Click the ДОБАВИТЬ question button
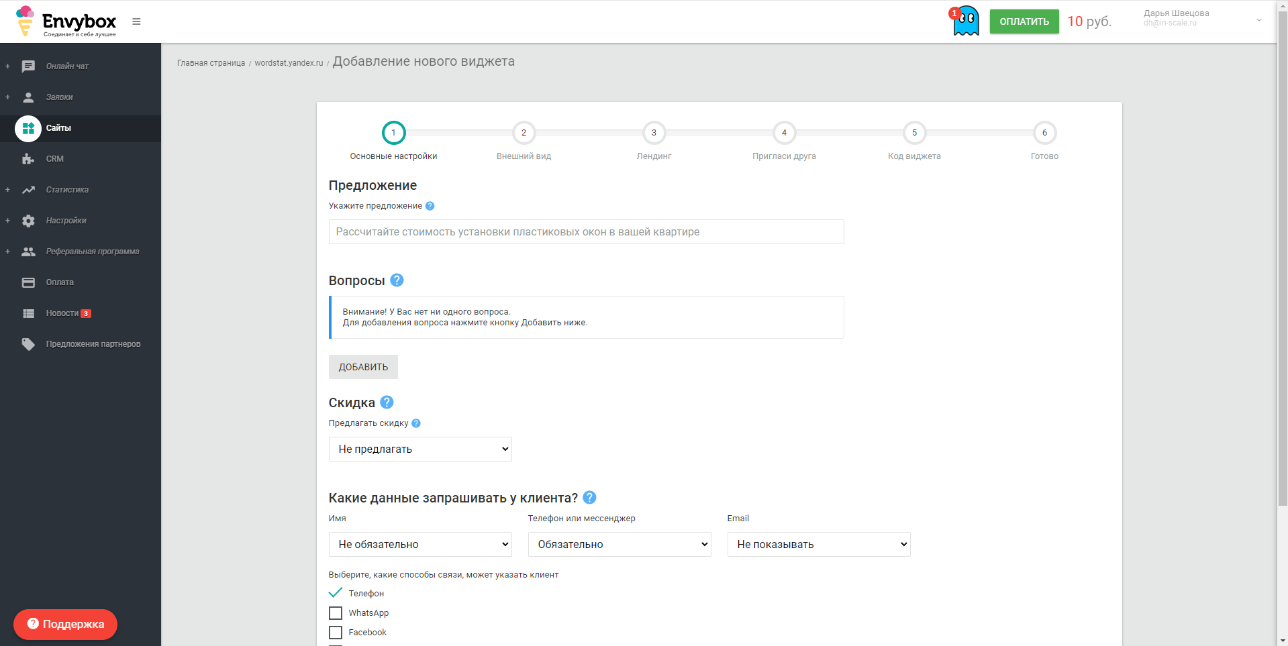This screenshot has width=1288, height=646. pos(363,367)
